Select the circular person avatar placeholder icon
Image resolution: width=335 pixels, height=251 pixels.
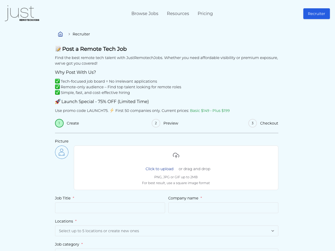[62, 152]
